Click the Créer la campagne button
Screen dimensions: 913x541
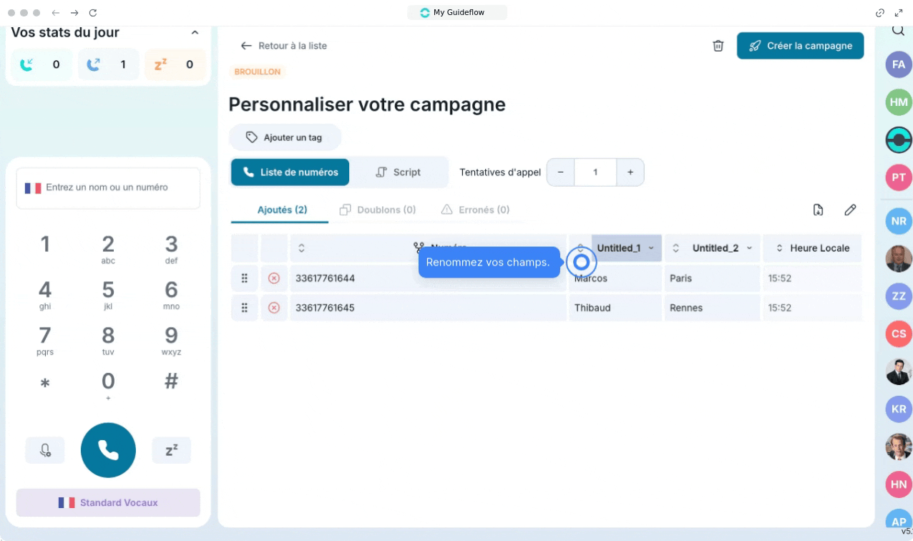click(800, 46)
